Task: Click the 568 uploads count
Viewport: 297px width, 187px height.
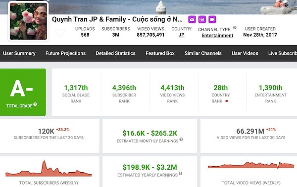Action: pyautogui.click(x=85, y=35)
